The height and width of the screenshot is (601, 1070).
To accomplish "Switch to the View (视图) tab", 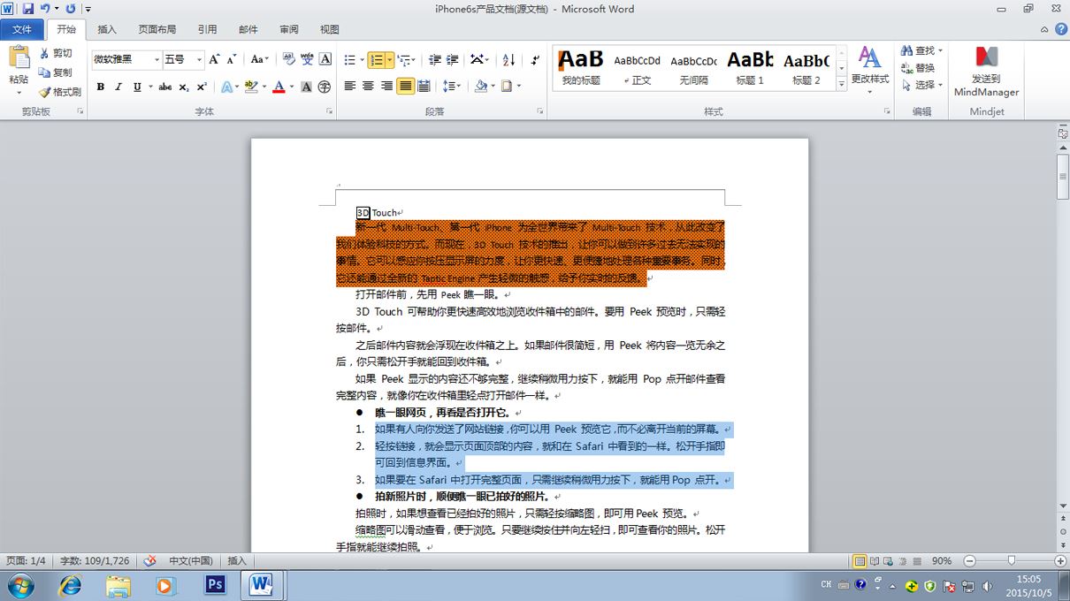I will click(x=329, y=29).
